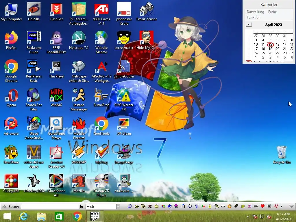Go to the previous month in Kalender

[x=249, y=25]
